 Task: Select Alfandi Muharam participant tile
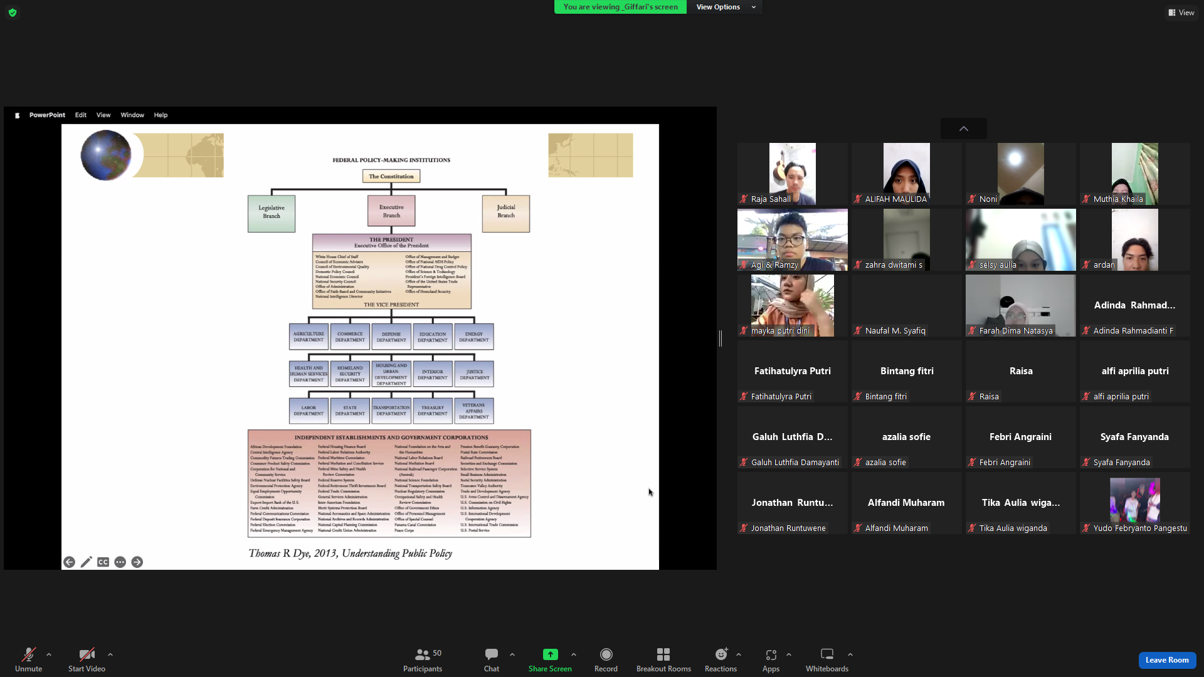[x=907, y=503]
